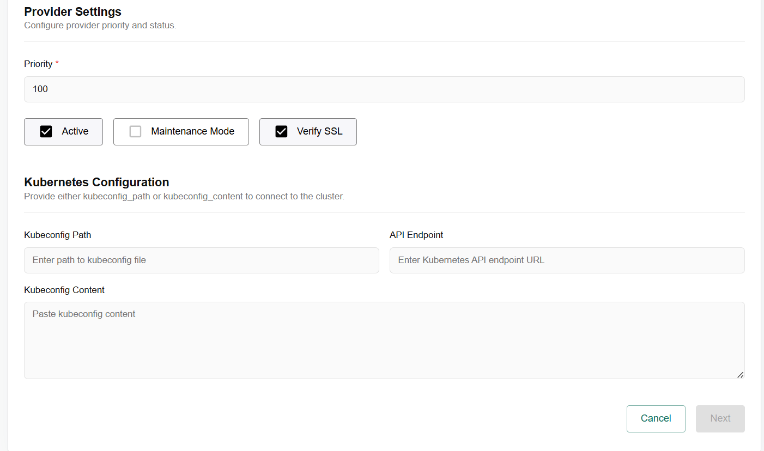The height and width of the screenshot is (451, 764).
Task: Click the API Endpoint URL field
Action: click(x=567, y=260)
